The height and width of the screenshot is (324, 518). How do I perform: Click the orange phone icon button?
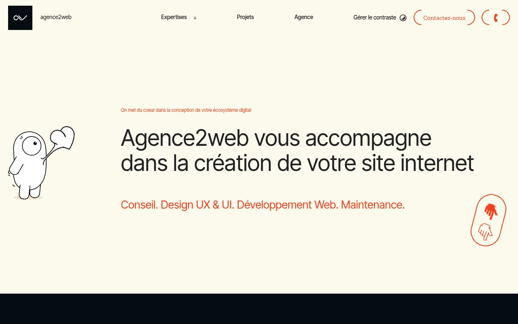click(496, 17)
